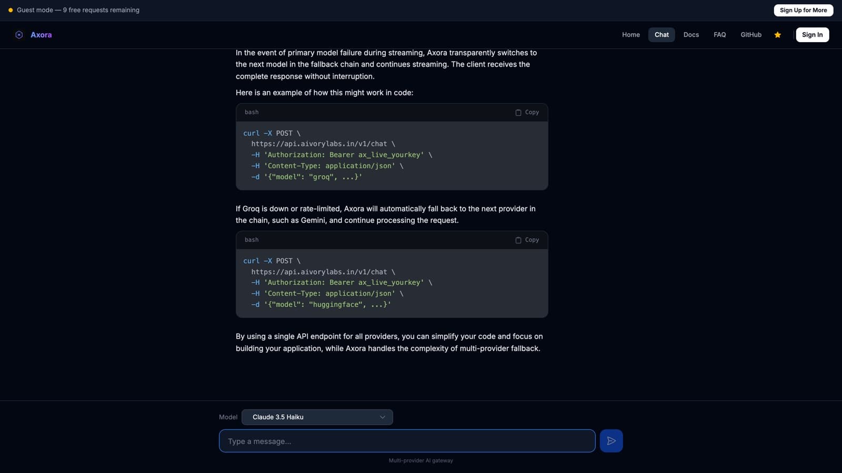The height and width of the screenshot is (473, 842).
Task: Click the yellow guest mode status dot
Action: pos(11,10)
